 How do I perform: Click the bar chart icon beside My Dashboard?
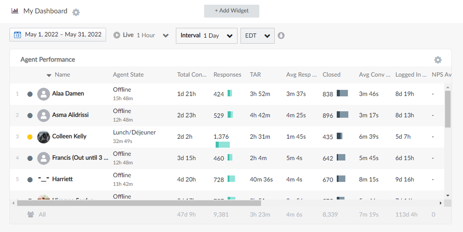coord(15,11)
